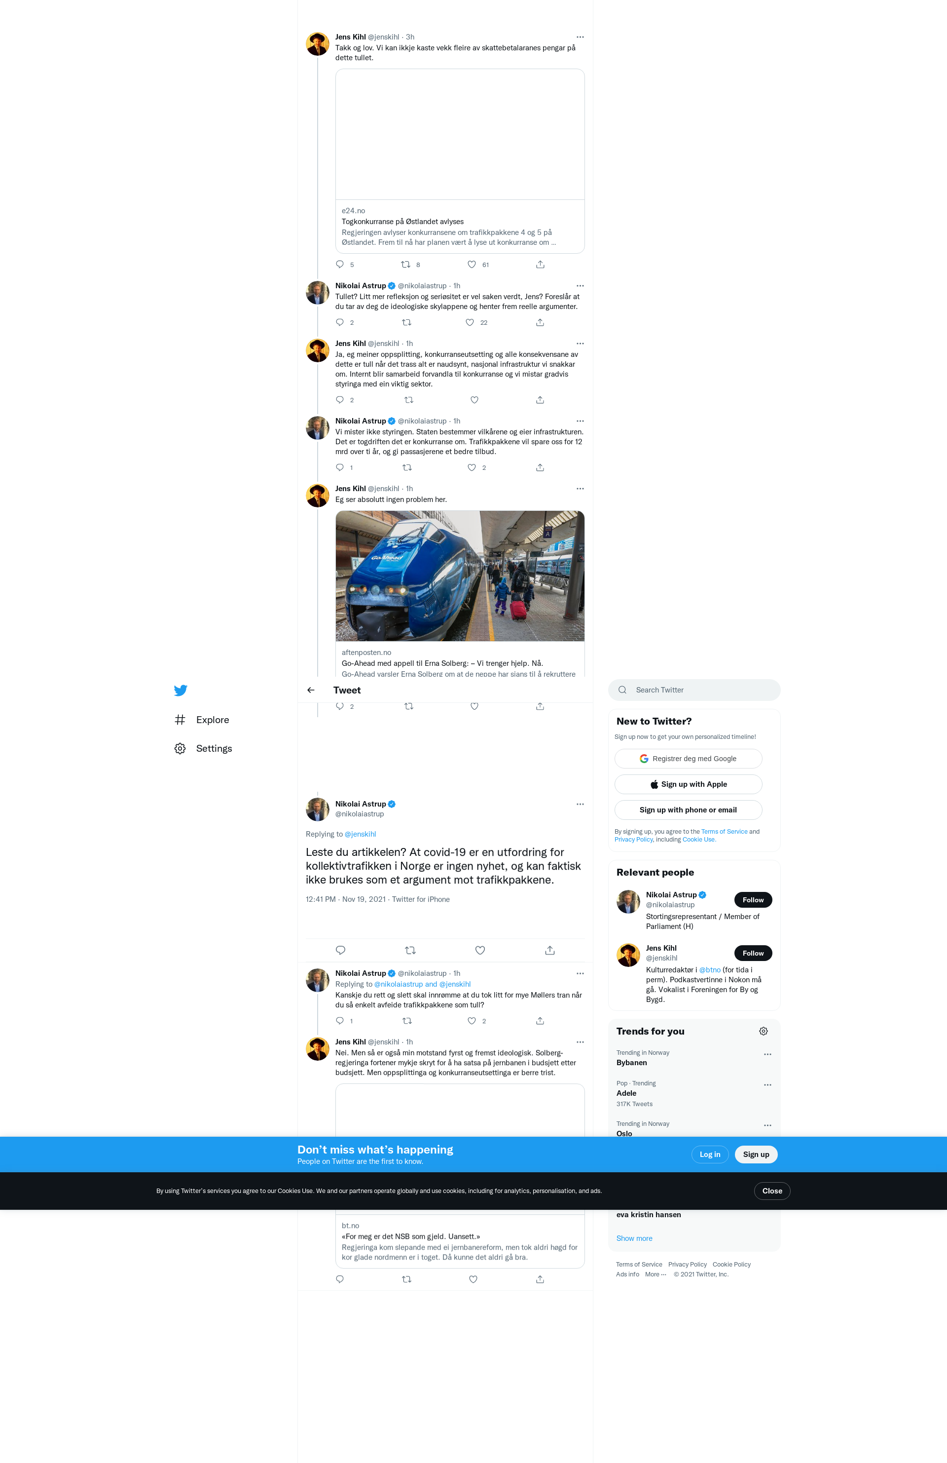947x1463 pixels.
Task: Open more options on the main tweet
Action: click(x=580, y=804)
